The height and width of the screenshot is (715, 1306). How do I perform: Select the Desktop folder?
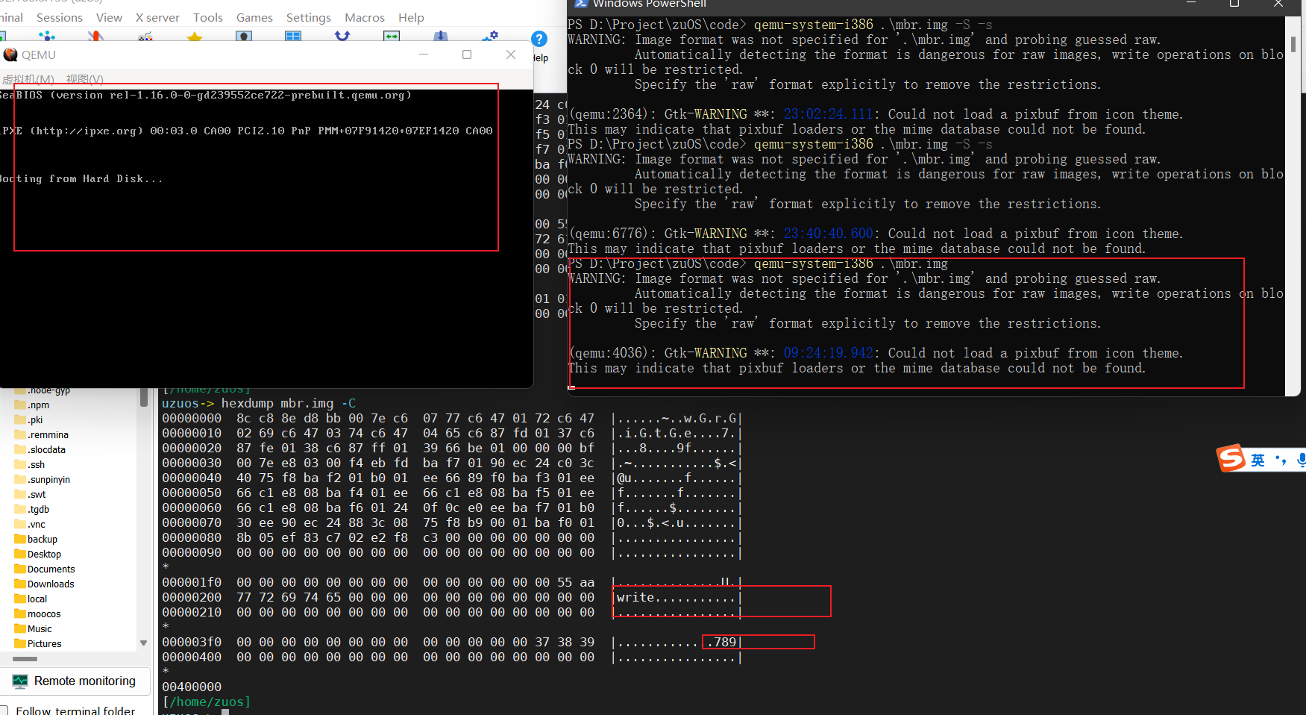(38, 555)
